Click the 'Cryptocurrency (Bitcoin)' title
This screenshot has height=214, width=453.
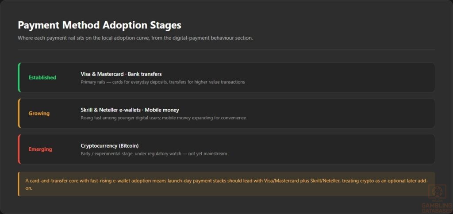point(110,146)
